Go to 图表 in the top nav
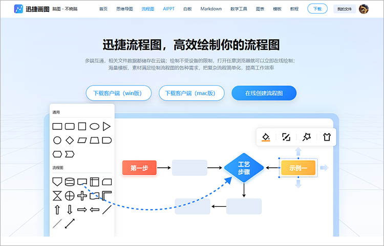 coord(260,9)
